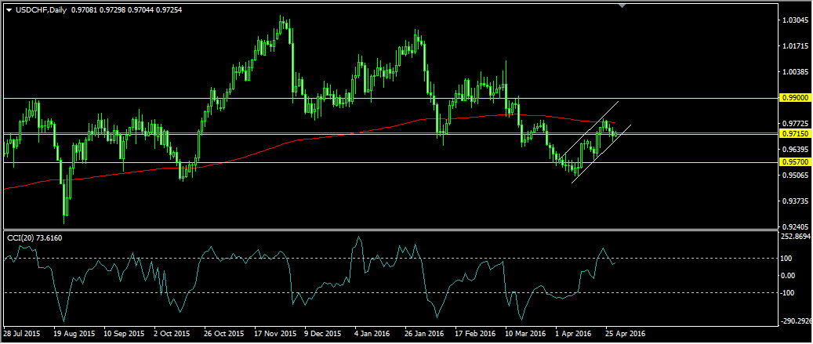This screenshot has width=813, height=344.
Task: Click the 17 Nov 2015 date label
Action: [274, 334]
